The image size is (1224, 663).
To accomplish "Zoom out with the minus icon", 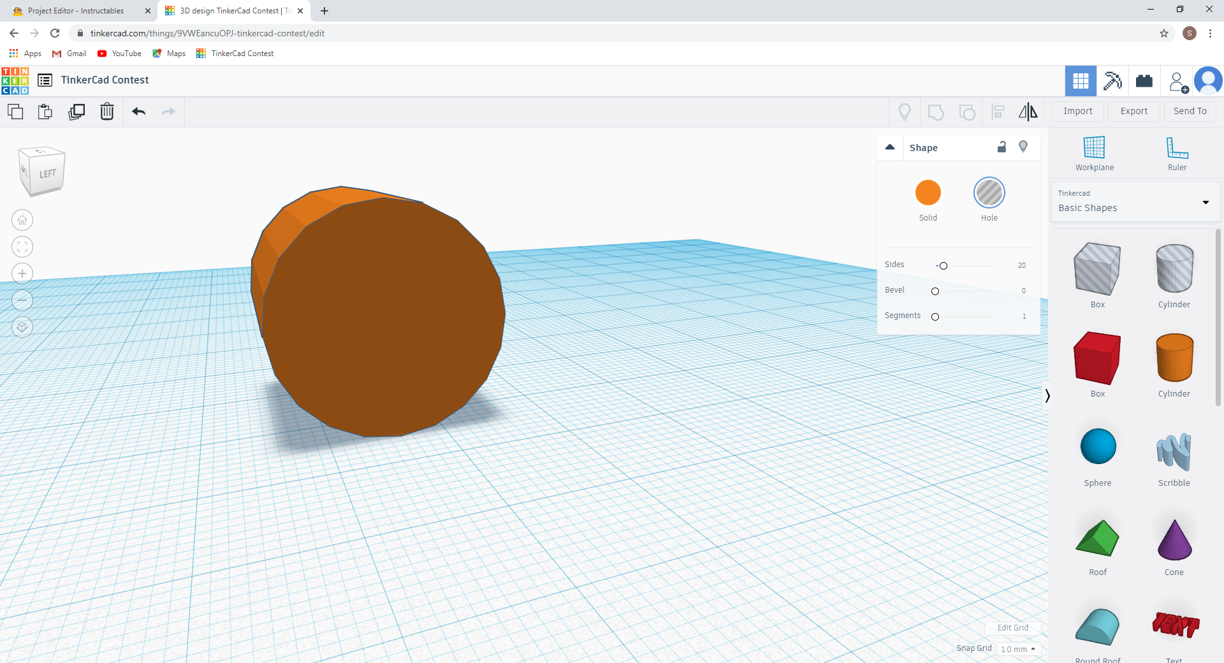I will pos(22,300).
